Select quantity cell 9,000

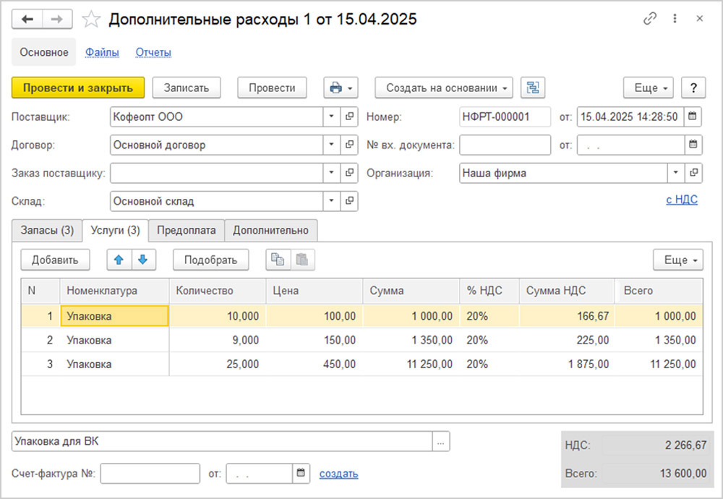(x=218, y=340)
